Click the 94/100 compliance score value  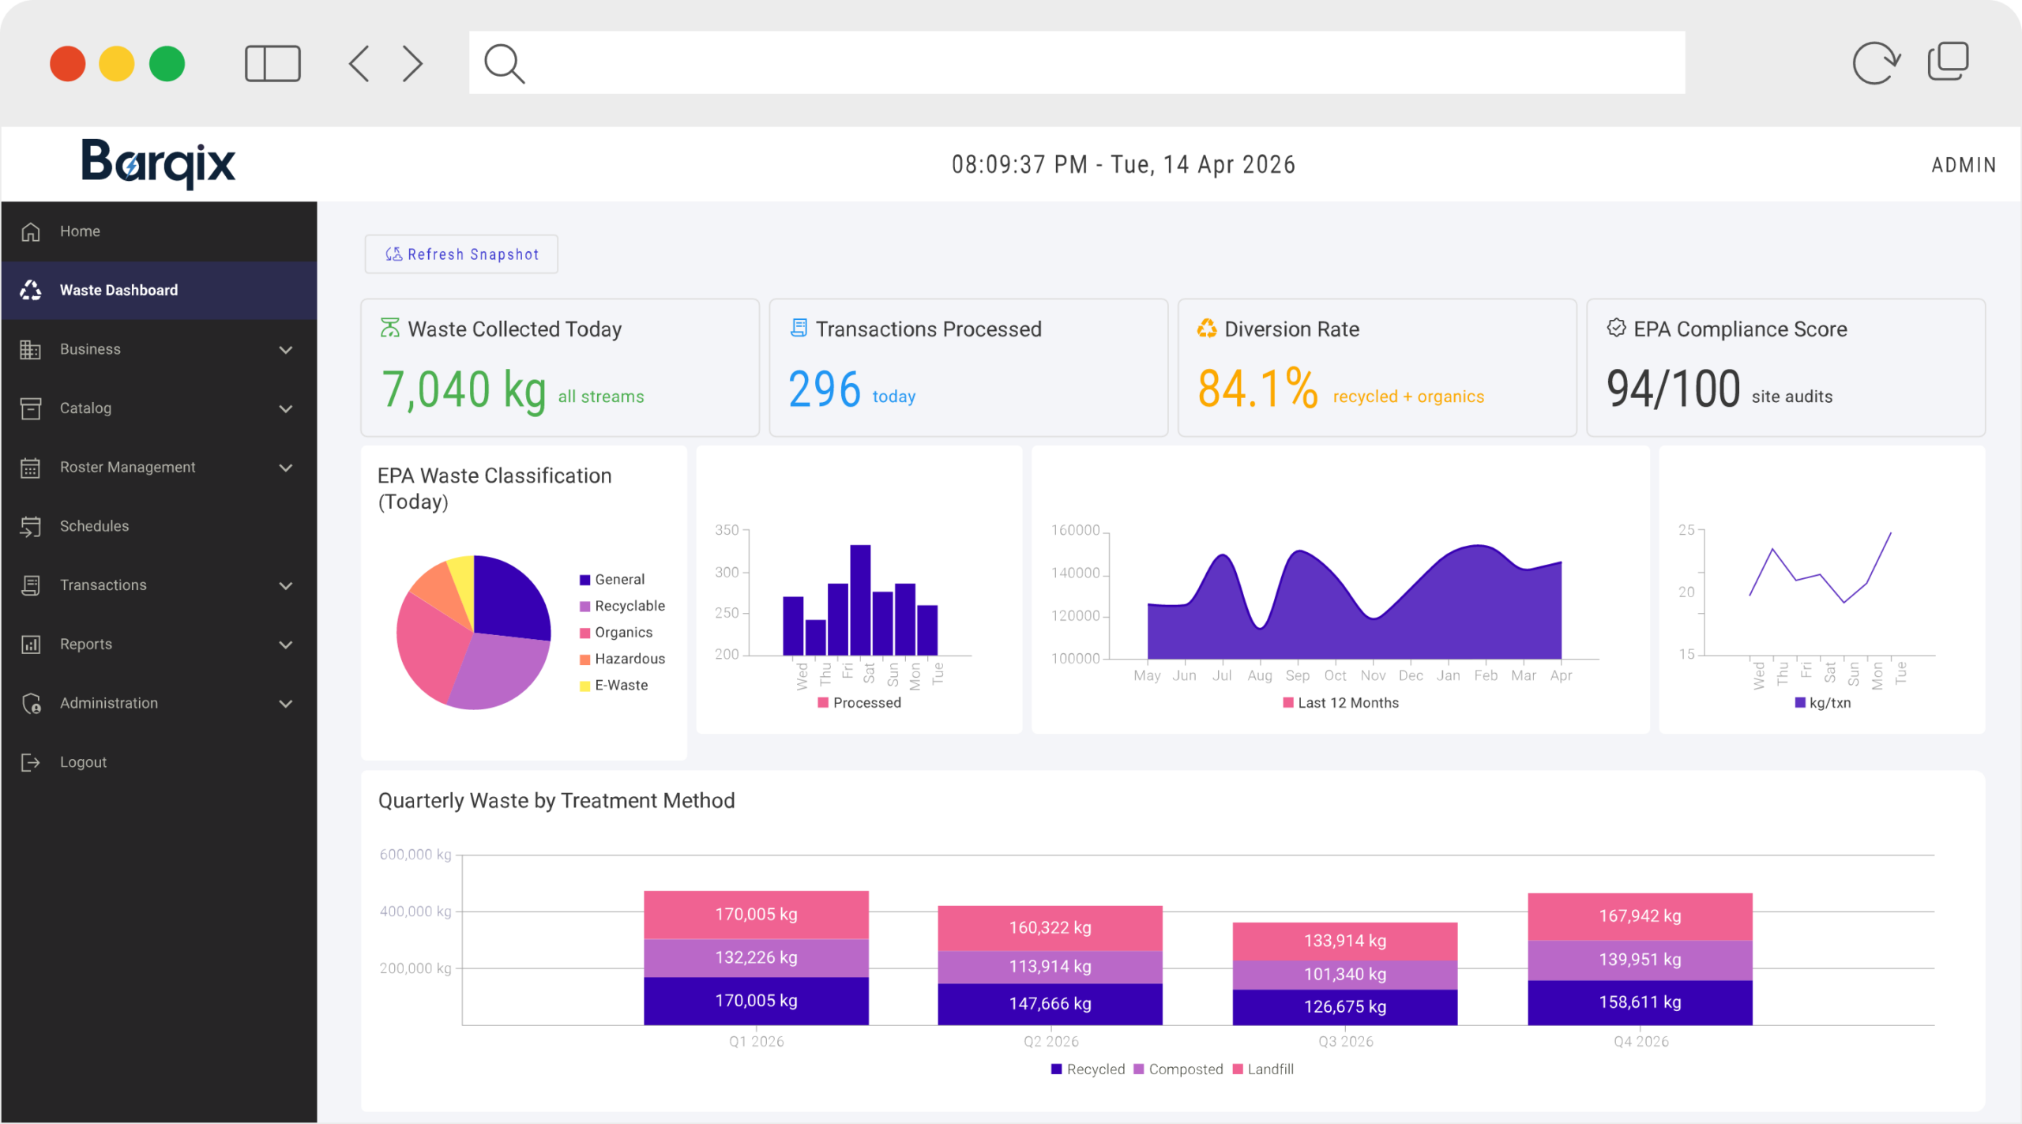pos(1673,389)
